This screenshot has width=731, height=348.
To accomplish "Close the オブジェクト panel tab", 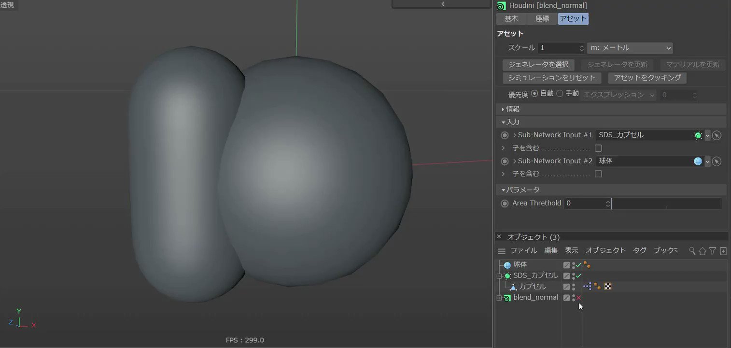I will [499, 237].
